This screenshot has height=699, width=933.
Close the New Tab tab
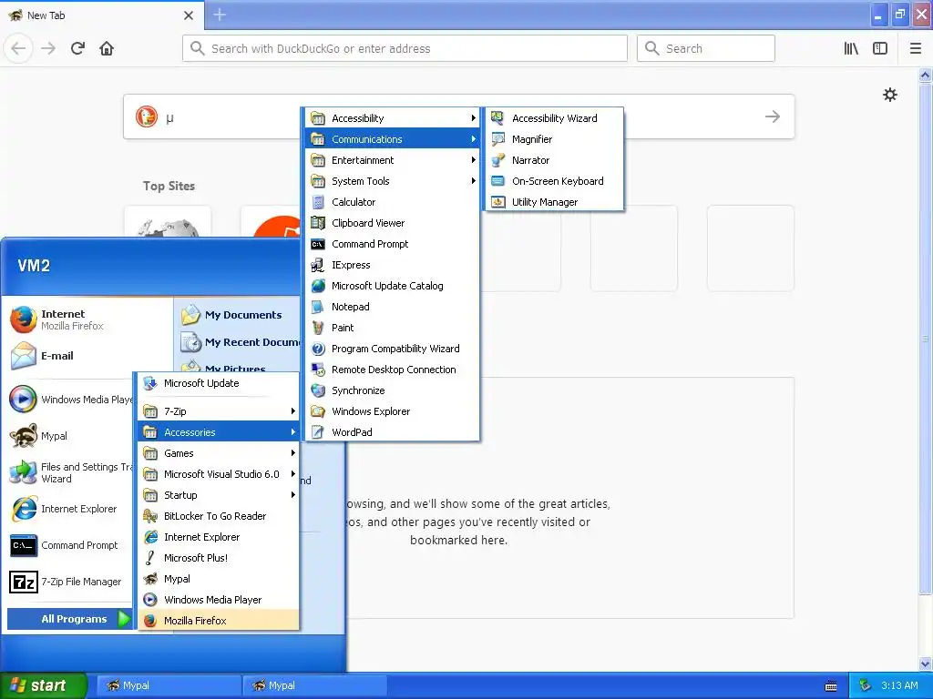point(188,15)
